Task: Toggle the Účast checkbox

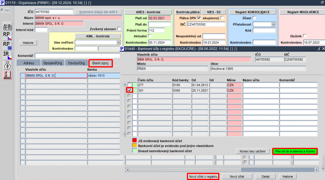Action: [254, 18]
